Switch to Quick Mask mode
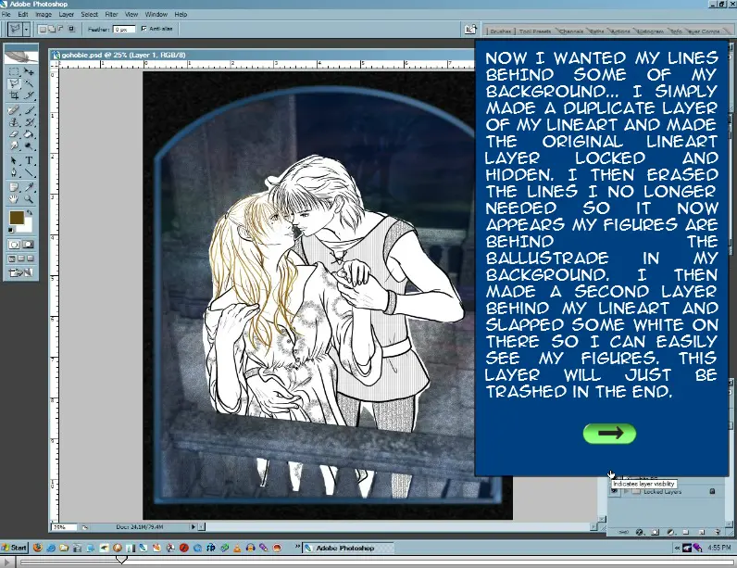737x568 pixels. 28,245
